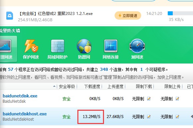Click the file size text 254.91MB/2.46GB
The height and width of the screenshot is (128, 193).
pos(35,20)
